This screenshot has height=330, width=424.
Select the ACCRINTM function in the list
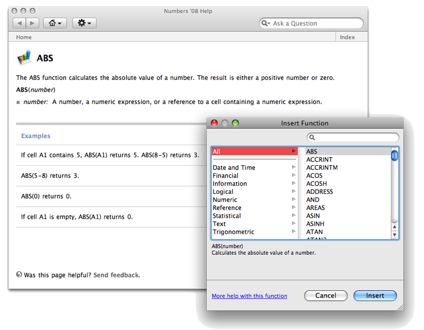click(348, 167)
